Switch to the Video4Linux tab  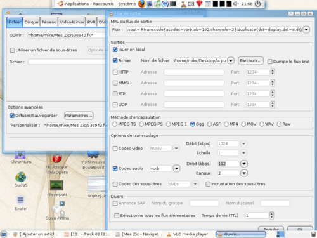pos(72,22)
